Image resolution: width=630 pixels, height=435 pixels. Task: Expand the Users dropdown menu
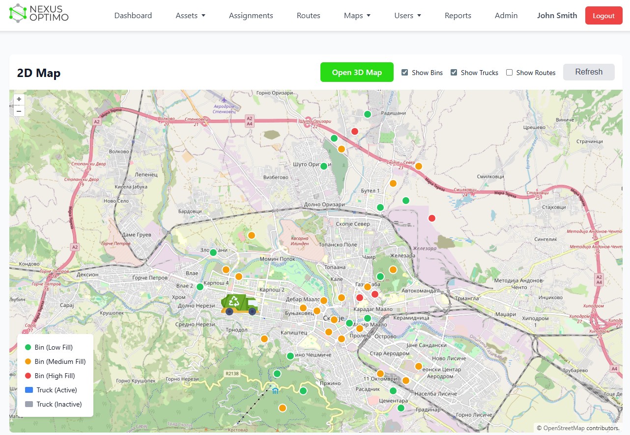[408, 16]
